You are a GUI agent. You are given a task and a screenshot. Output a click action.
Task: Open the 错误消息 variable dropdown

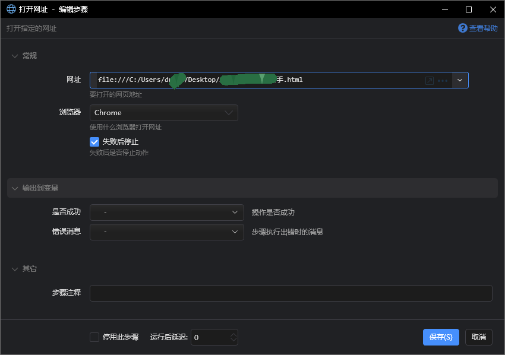[166, 232]
